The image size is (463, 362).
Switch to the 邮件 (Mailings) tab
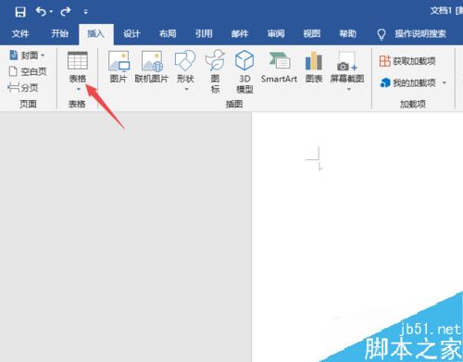[240, 33]
